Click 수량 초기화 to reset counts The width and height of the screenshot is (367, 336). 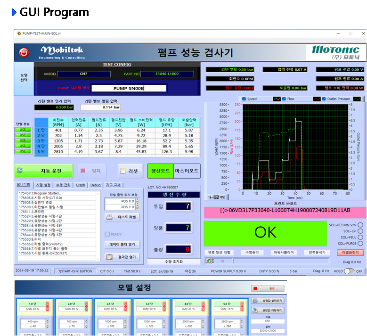tap(174, 262)
